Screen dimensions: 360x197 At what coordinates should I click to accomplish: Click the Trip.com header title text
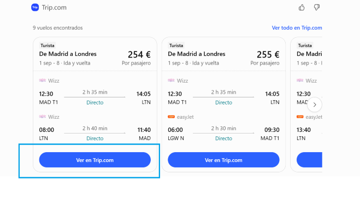click(x=54, y=8)
